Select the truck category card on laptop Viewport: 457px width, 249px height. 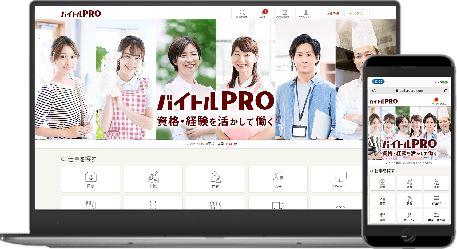point(278,203)
